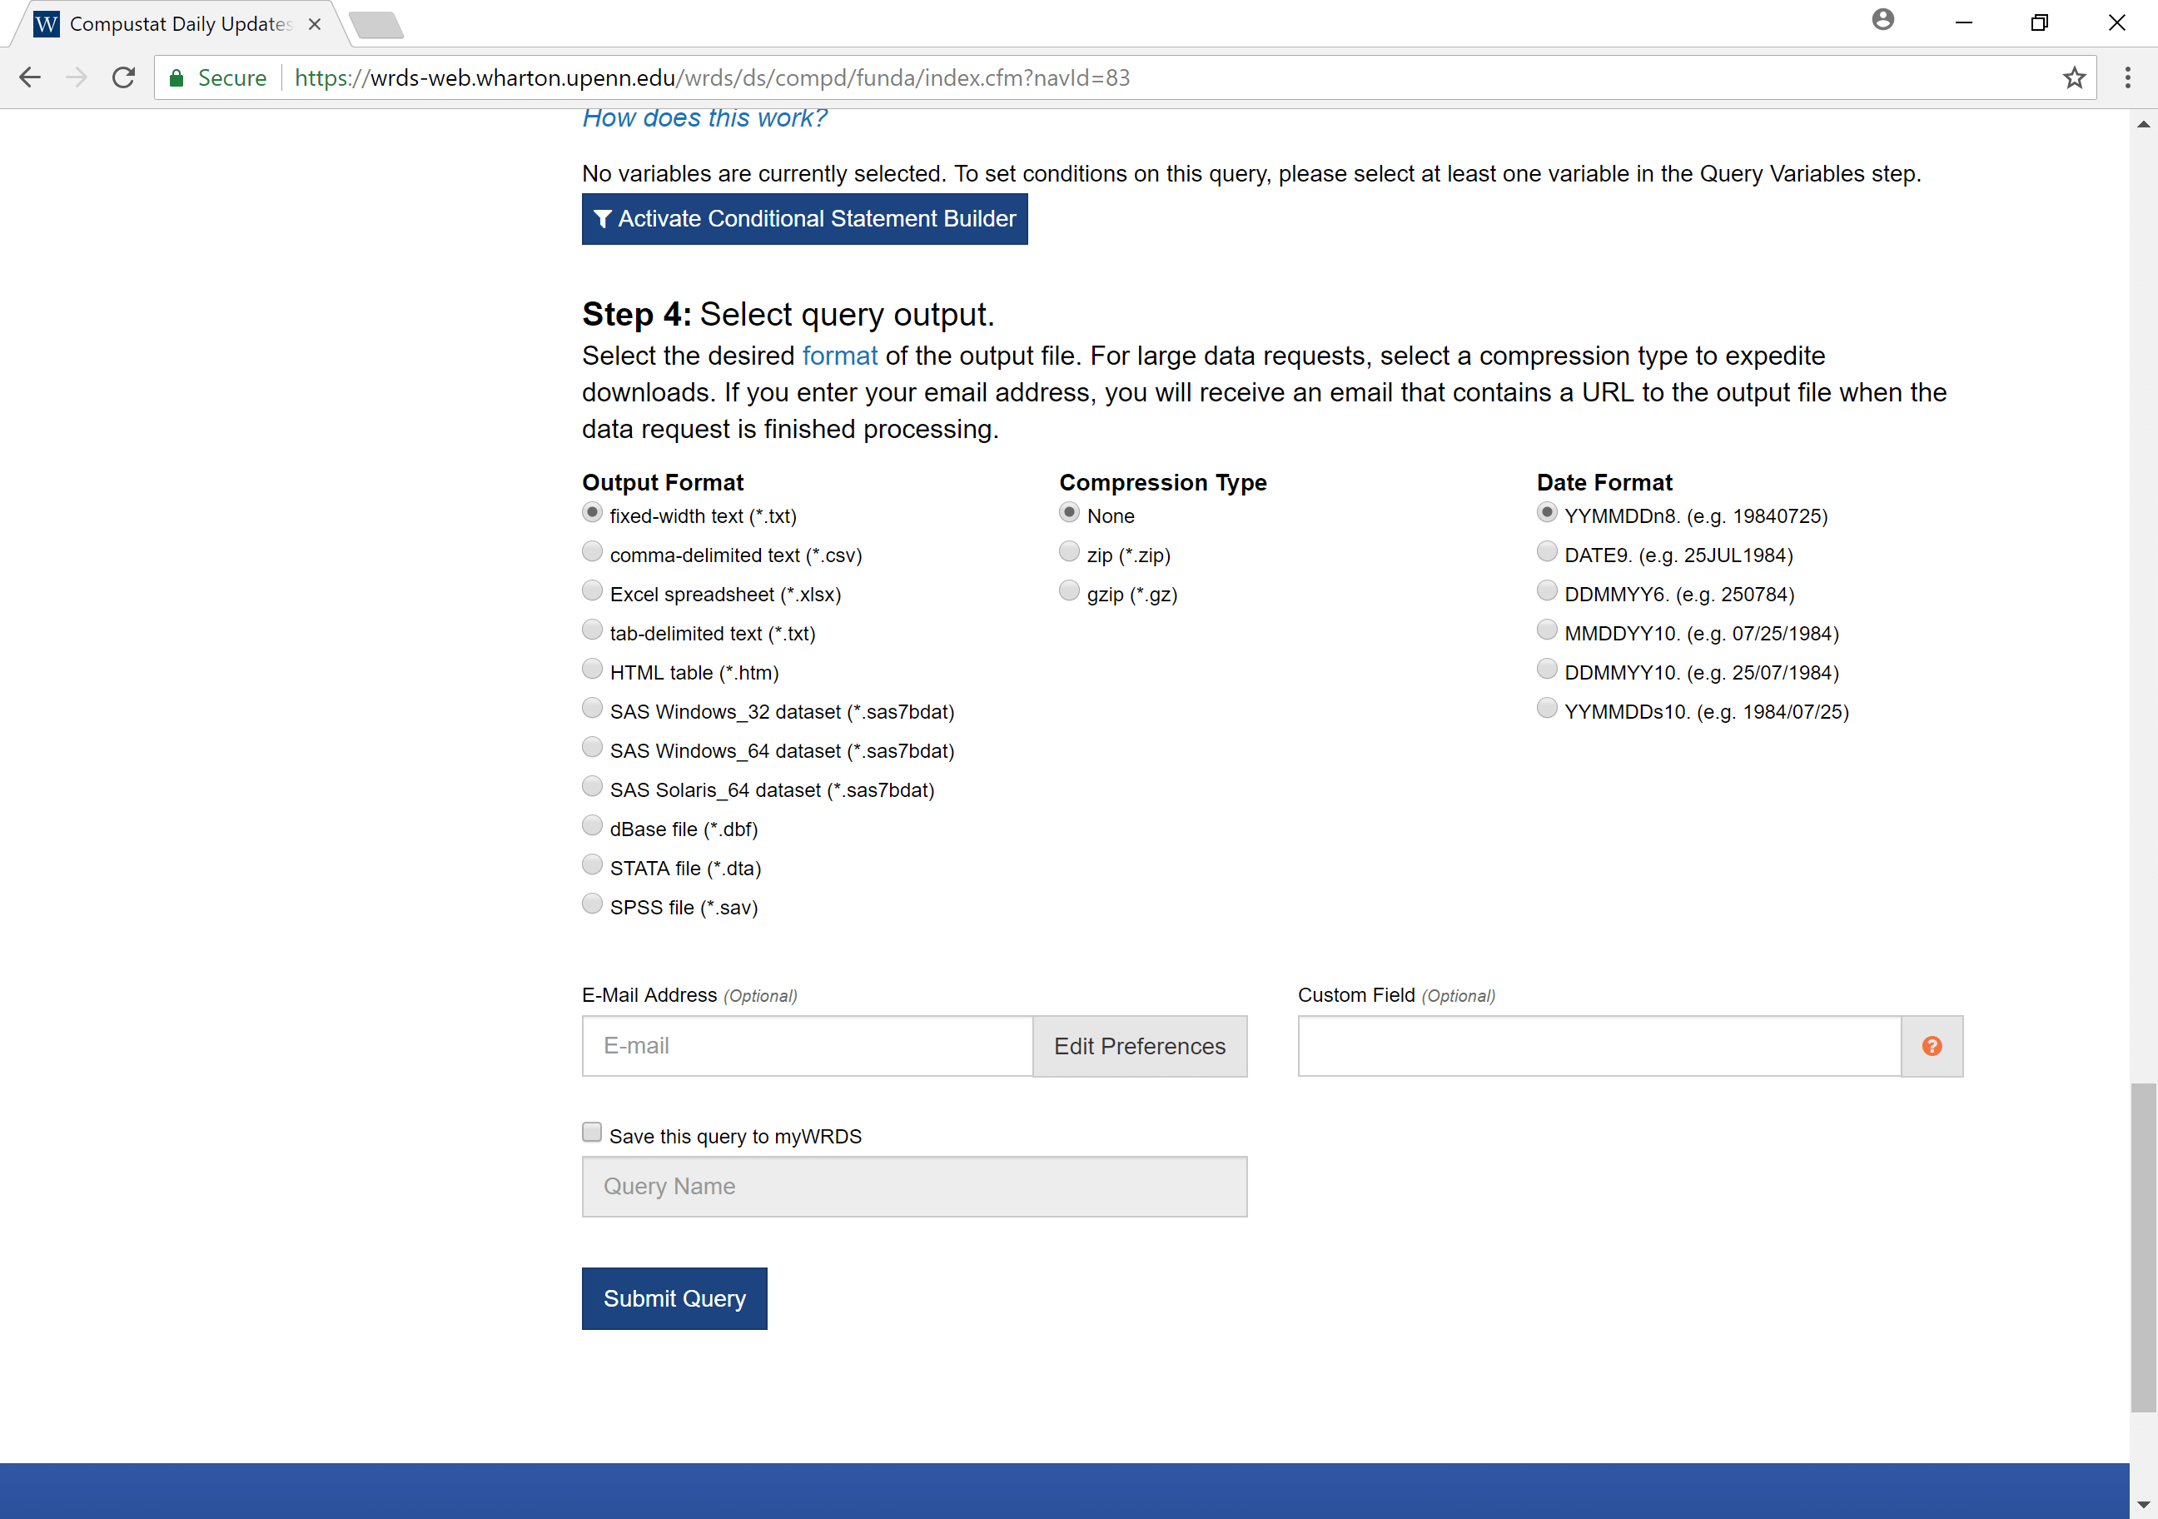2158x1519 pixels.
Task: Bookmark this page with the star icon
Action: [x=2073, y=78]
